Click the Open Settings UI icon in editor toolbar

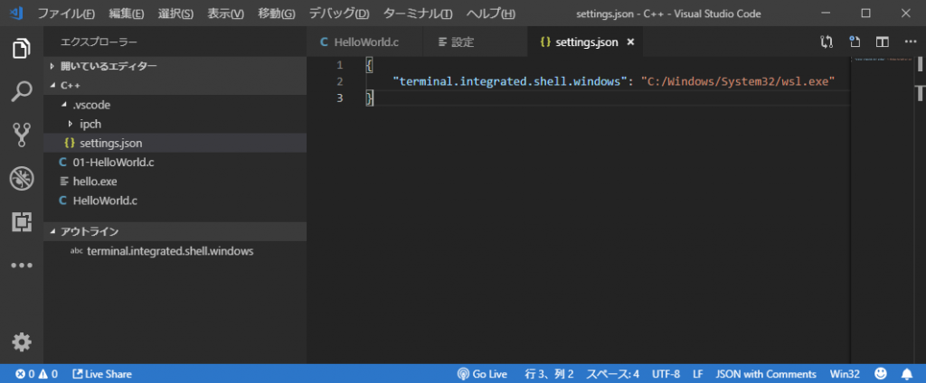pyautogui.click(x=855, y=42)
